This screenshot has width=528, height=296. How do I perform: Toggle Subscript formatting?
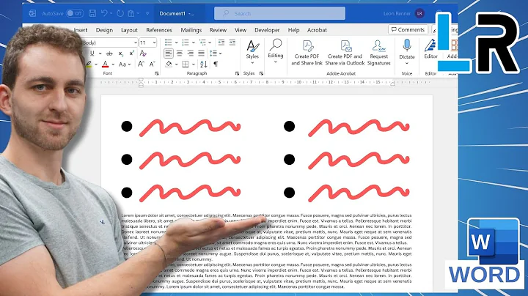pos(120,53)
